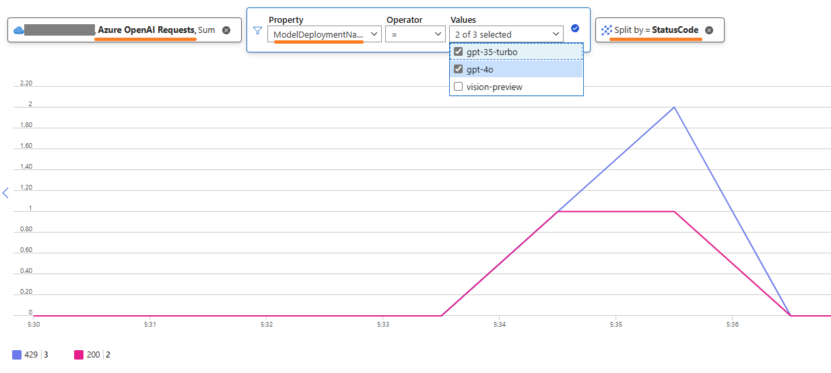Uncheck the gpt-35-turbo checkbox

point(459,52)
